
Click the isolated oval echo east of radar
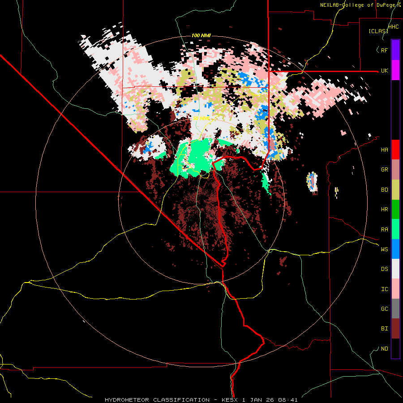click(312, 182)
